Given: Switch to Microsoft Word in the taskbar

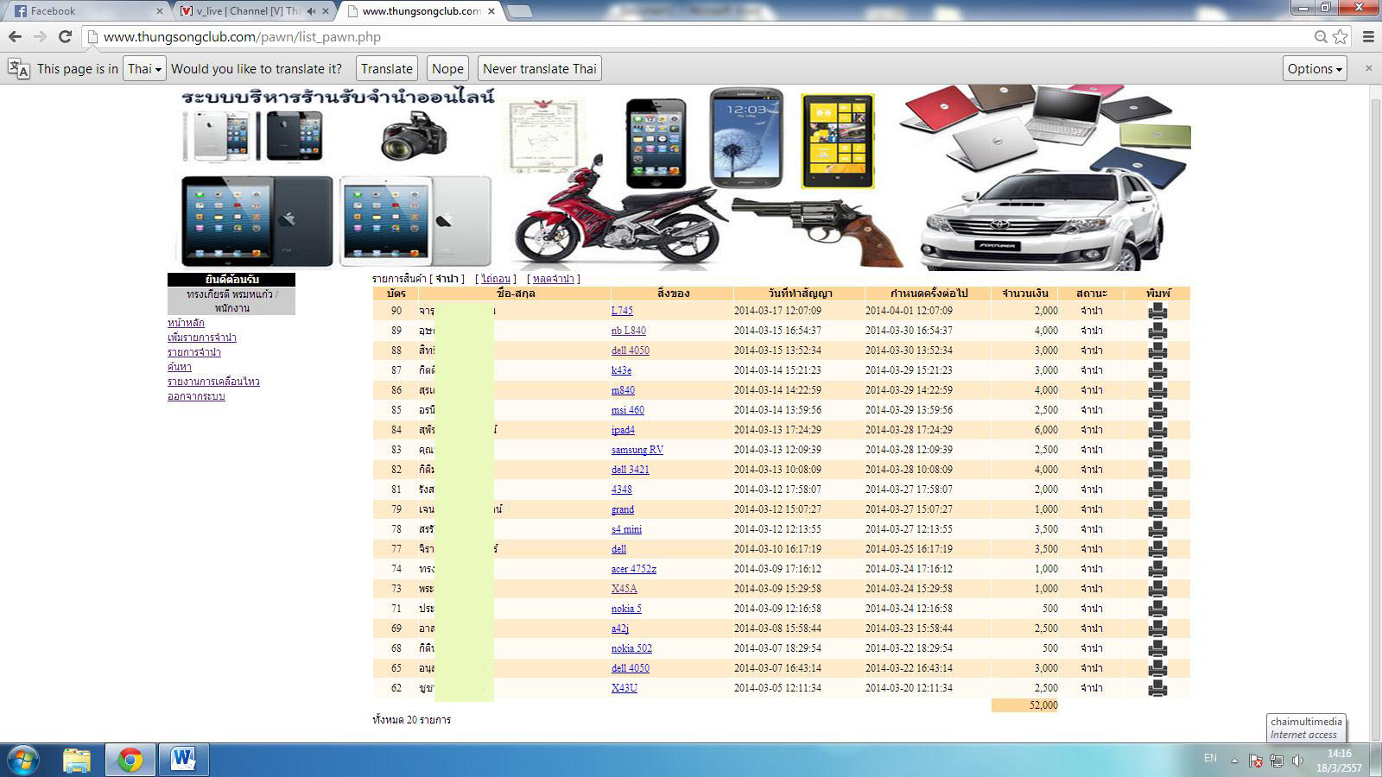Looking at the screenshot, I should pyautogui.click(x=183, y=760).
